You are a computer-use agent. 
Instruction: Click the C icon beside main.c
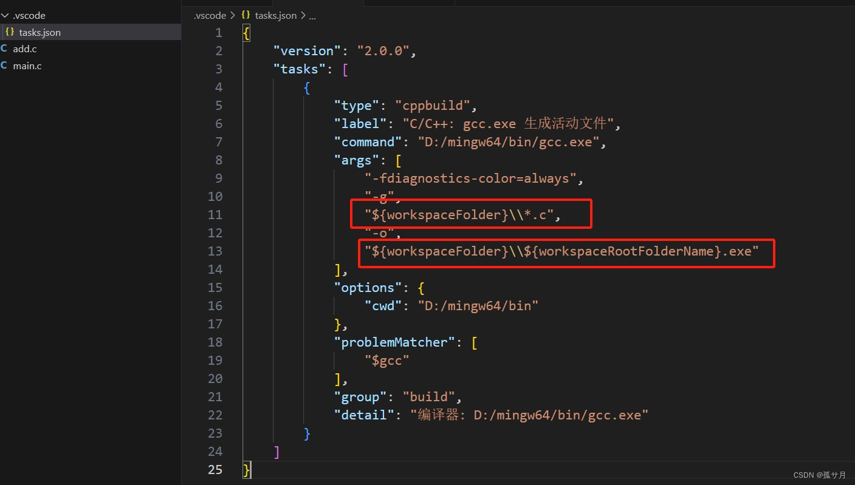coord(4,66)
